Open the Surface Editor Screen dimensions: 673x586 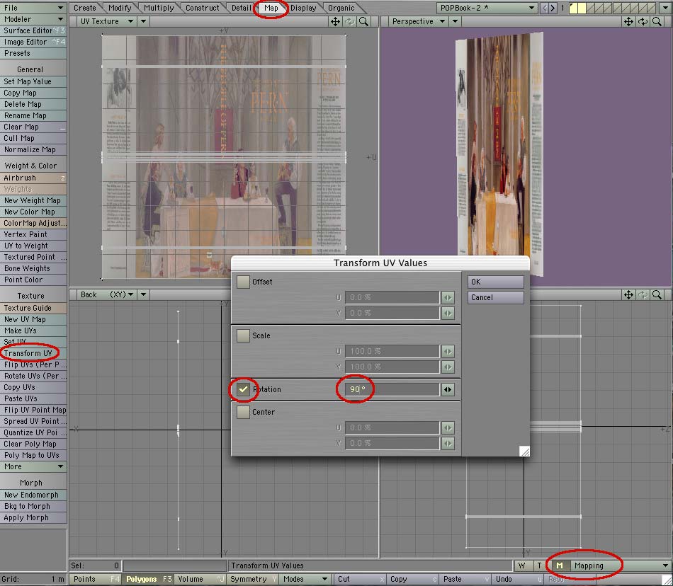pyautogui.click(x=33, y=30)
